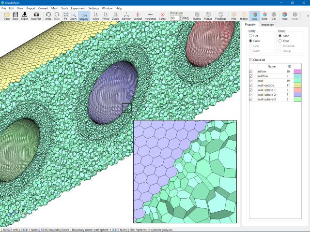Image resolution: width=310 pixels, height=232 pixels.
Task: Switch to the Inspection tab
Action: 267,24
